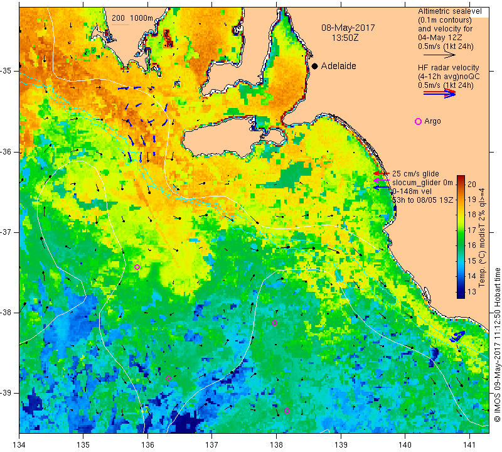Click the 'HF radar velocity' legend heading
The height and width of the screenshot is (452, 502).
click(449, 68)
